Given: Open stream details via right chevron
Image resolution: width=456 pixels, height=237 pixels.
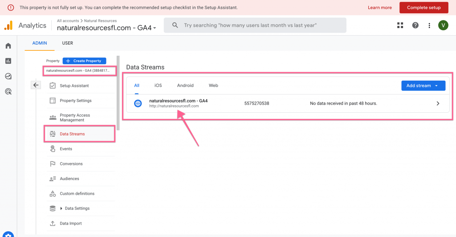Looking at the screenshot, I should point(438,103).
